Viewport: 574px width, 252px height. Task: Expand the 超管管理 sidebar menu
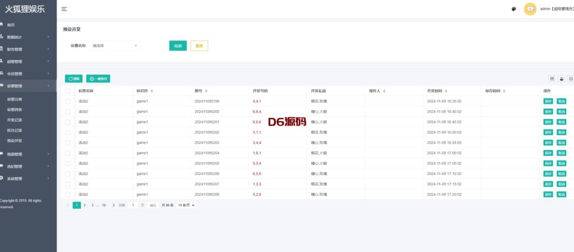(28, 62)
